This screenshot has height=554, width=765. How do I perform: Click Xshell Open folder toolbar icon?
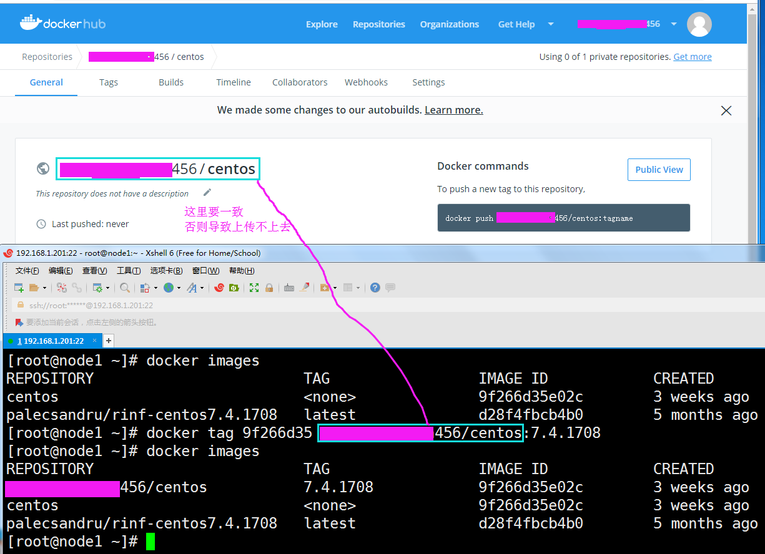[x=34, y=288]
